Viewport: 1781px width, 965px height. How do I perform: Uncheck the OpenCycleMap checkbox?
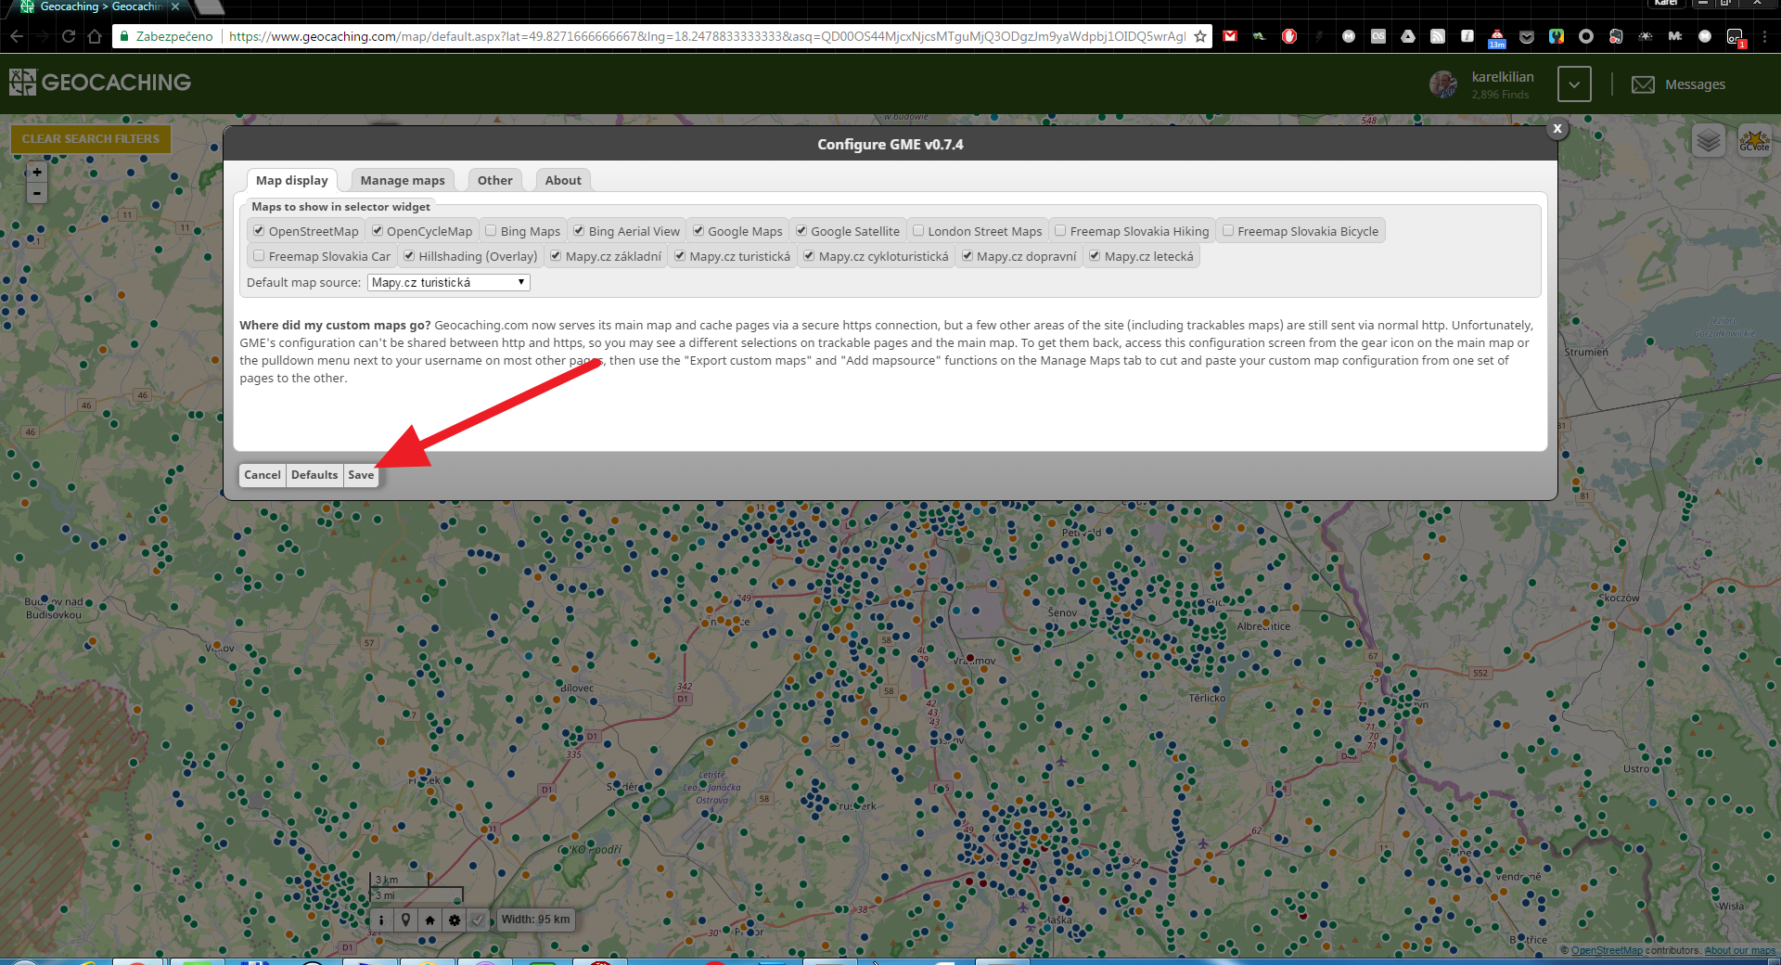coord(378,231)
